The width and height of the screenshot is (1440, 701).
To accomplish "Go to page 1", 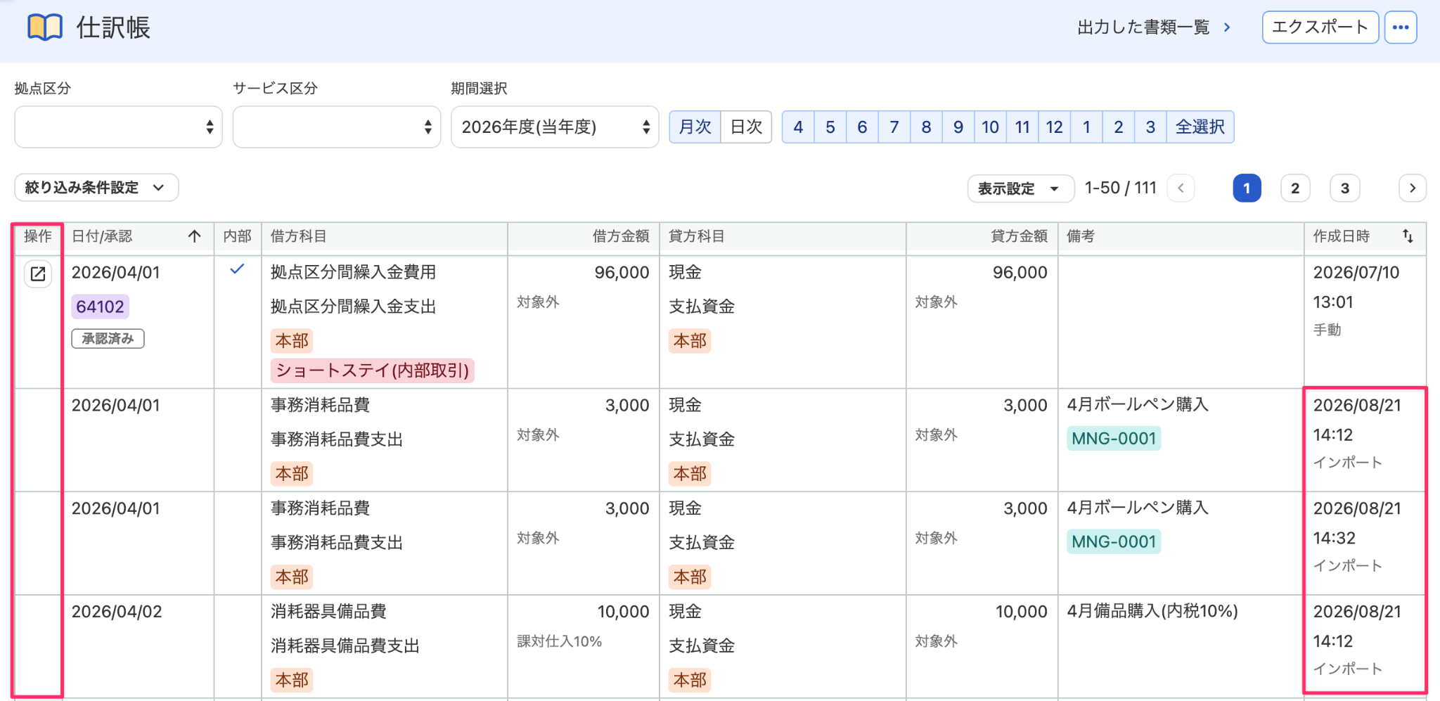I will pos(1247,188).
